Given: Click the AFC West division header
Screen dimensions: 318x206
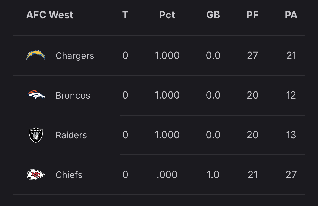Looking at the screenshot, I should (x=50, y=15).
